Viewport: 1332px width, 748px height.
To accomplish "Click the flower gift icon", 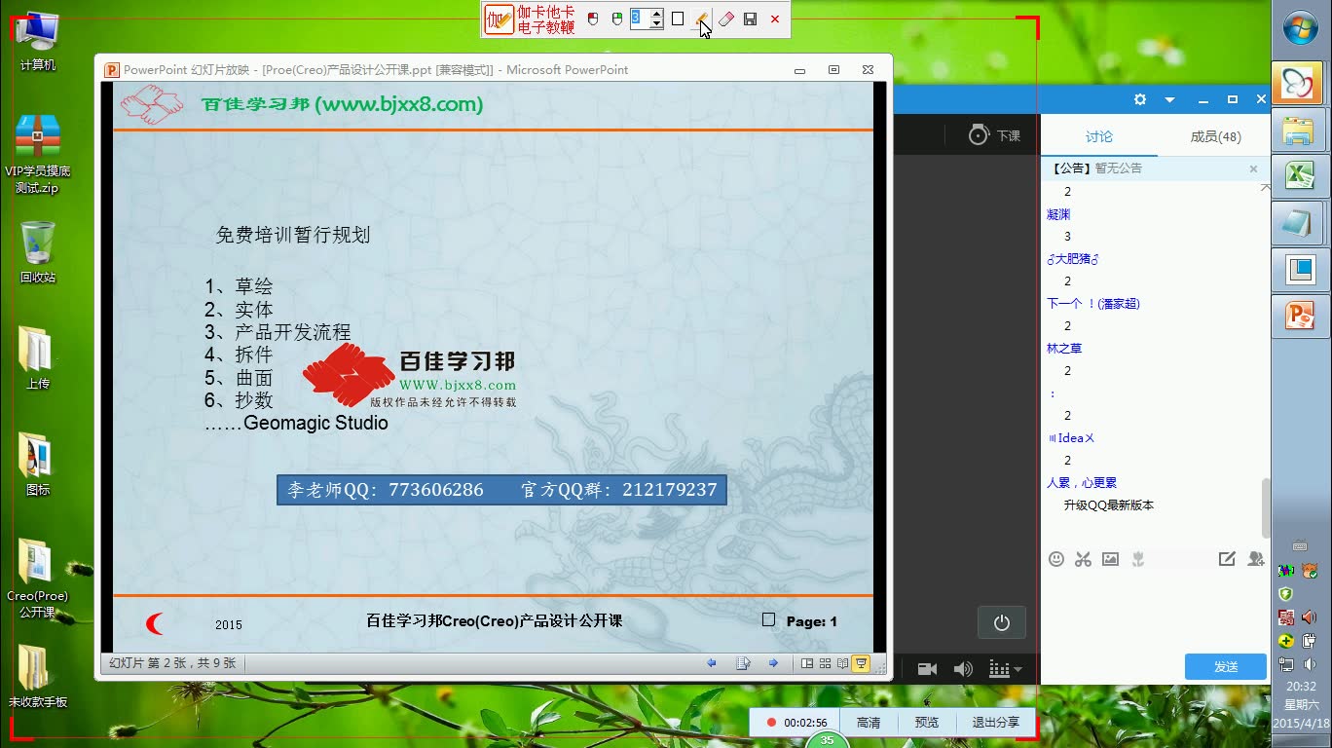I will (1137, 559).
